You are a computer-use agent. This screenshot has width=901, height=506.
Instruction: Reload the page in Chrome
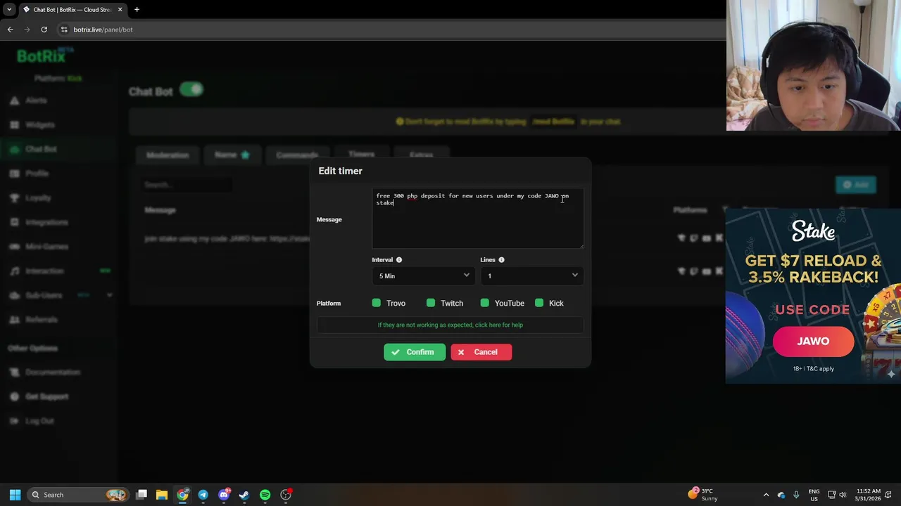[44, 30]
